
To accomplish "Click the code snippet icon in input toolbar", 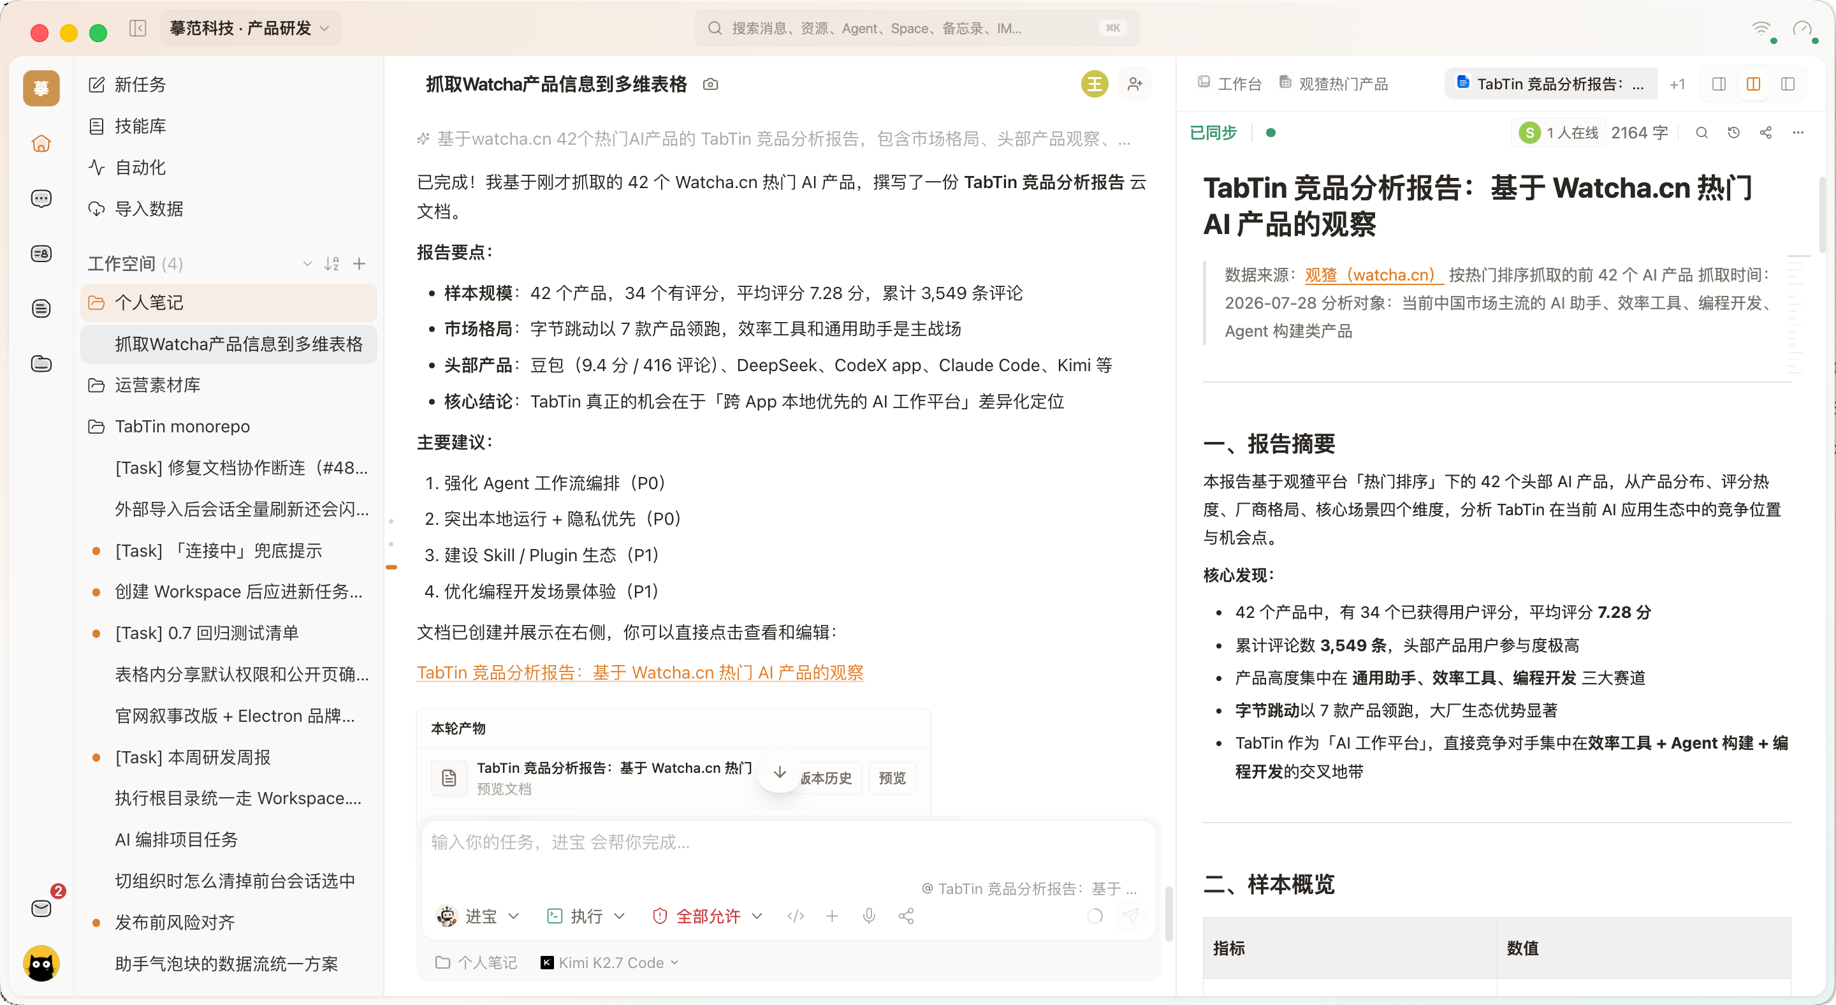I will 796,916.
